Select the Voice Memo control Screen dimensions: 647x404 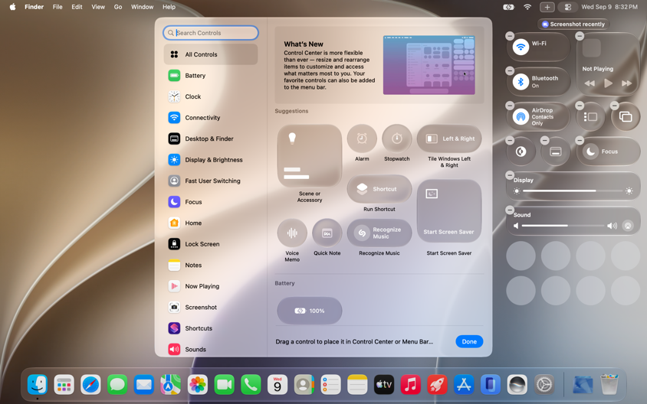292,233
